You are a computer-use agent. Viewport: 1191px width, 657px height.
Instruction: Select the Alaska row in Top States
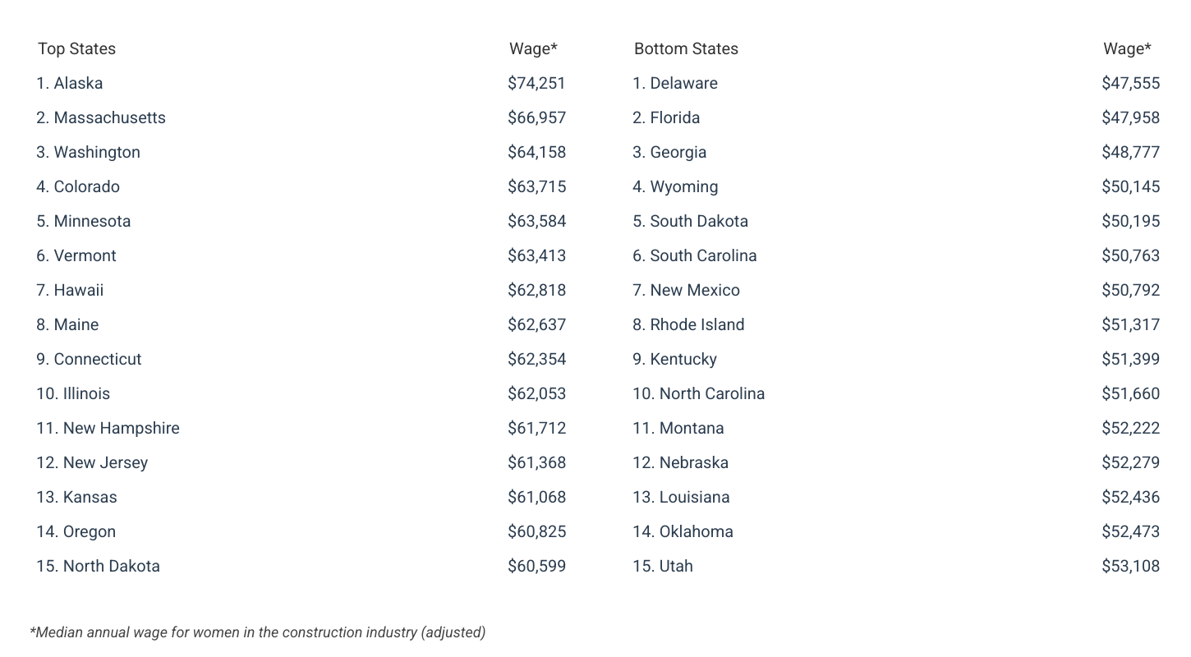point(70,83)
